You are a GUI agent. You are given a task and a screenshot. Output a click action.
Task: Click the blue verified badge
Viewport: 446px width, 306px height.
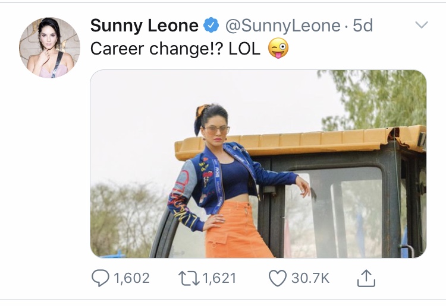[211, 26]
